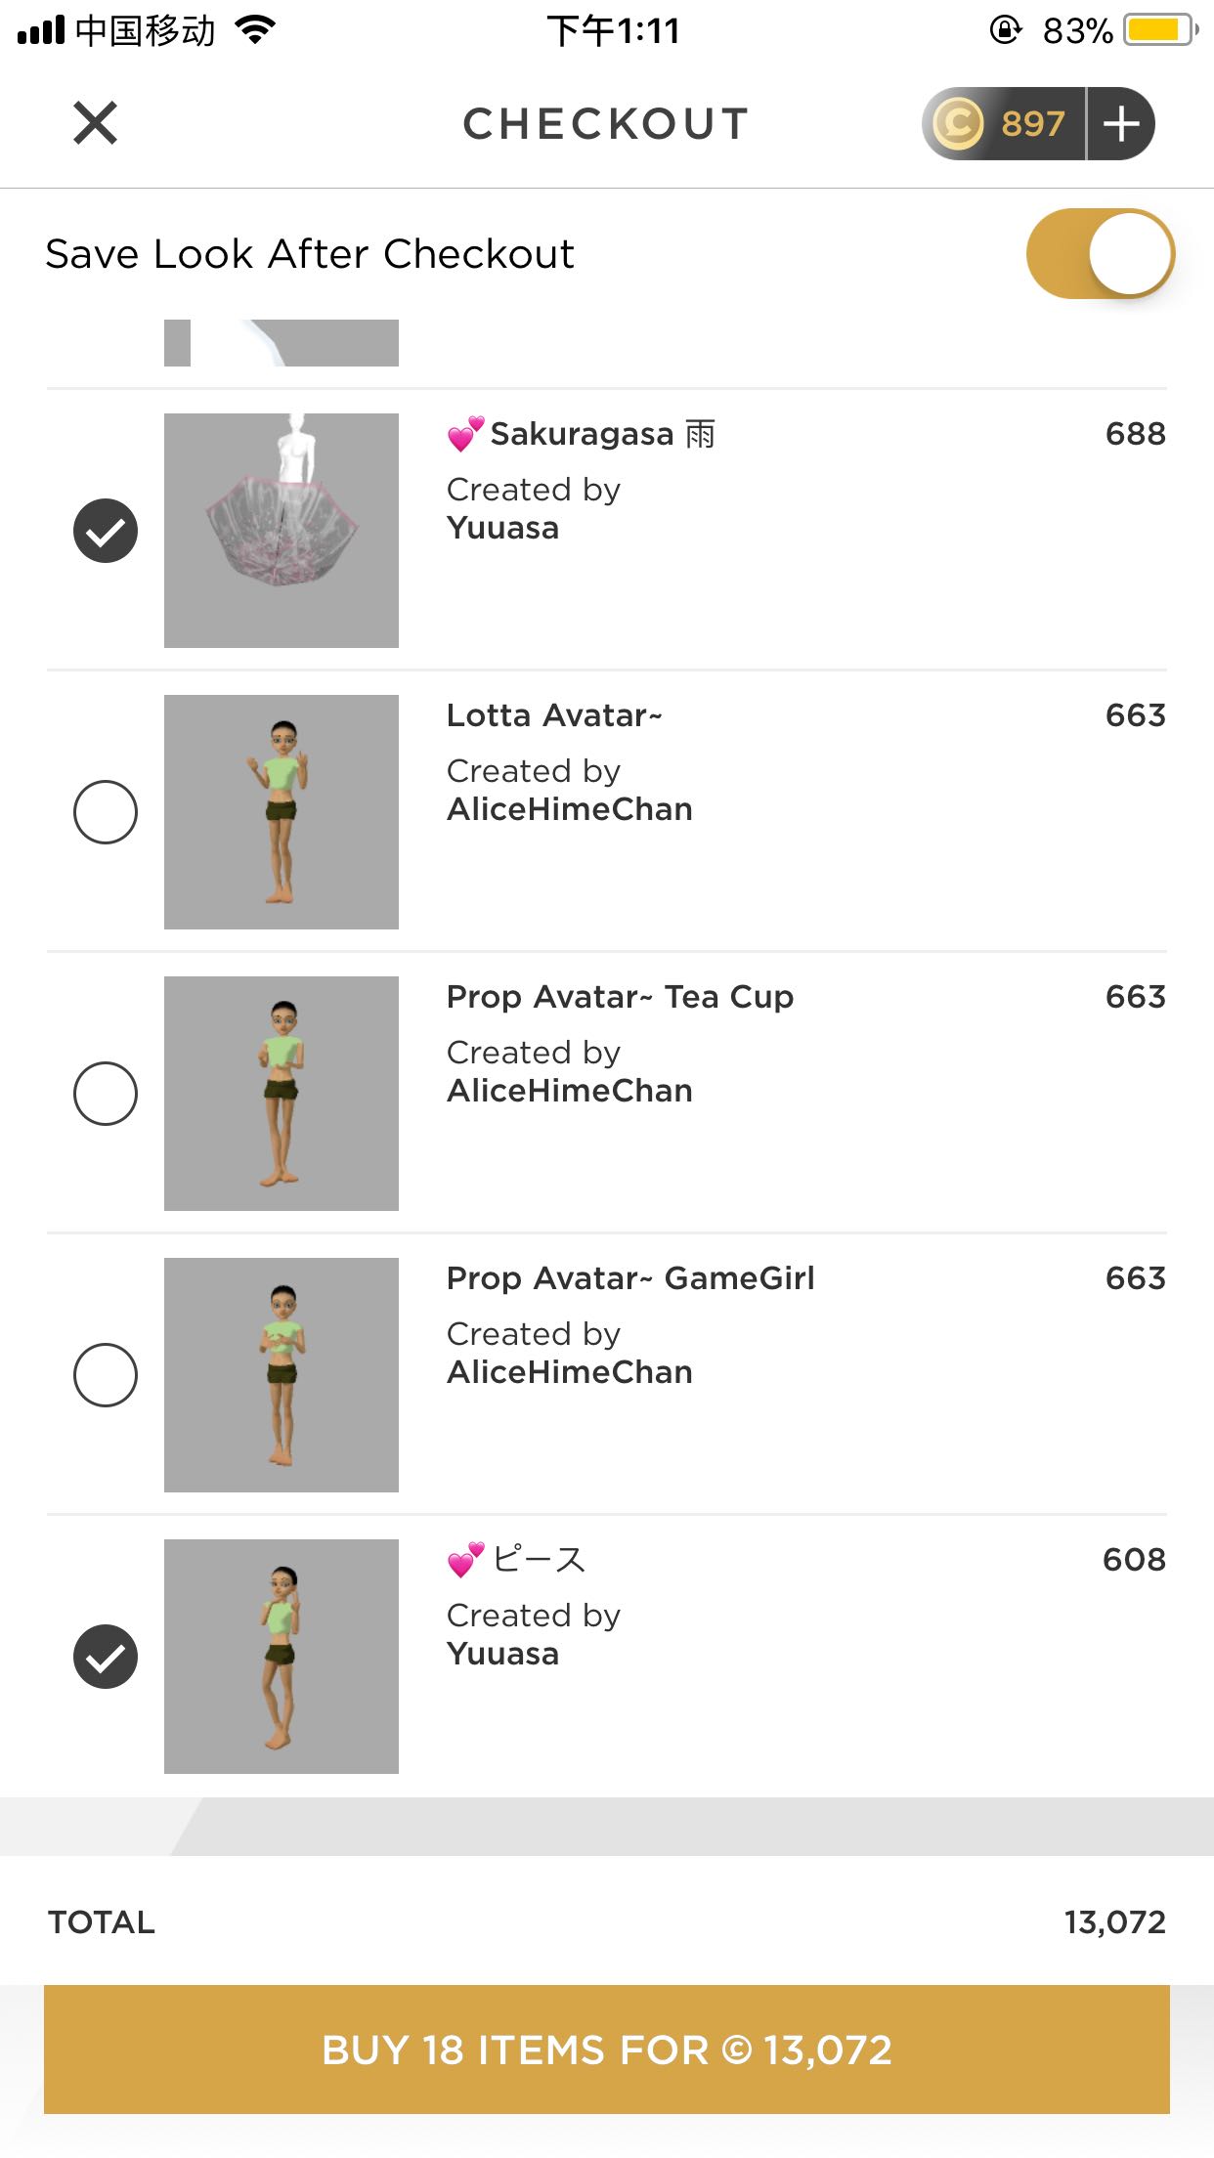Check the Prop Avatar GameGirl item

[106, 1375]
